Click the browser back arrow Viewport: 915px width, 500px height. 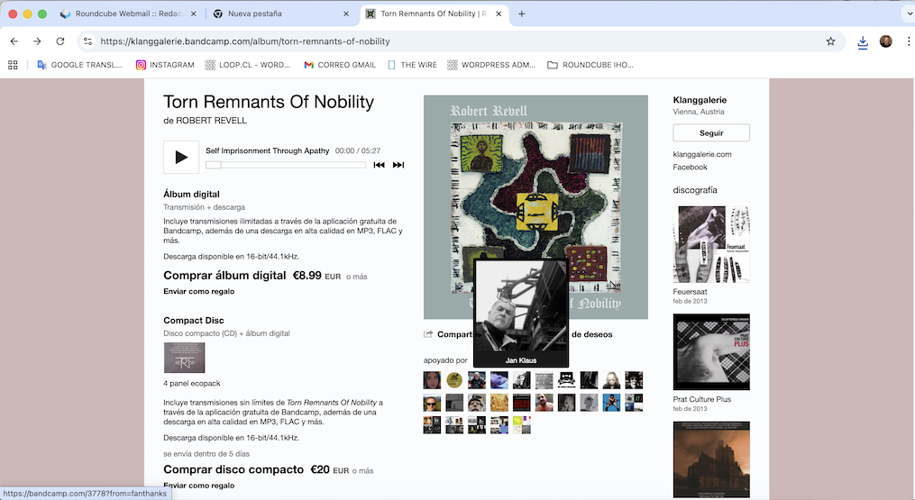pyautogui.click(x=14, y=41)
